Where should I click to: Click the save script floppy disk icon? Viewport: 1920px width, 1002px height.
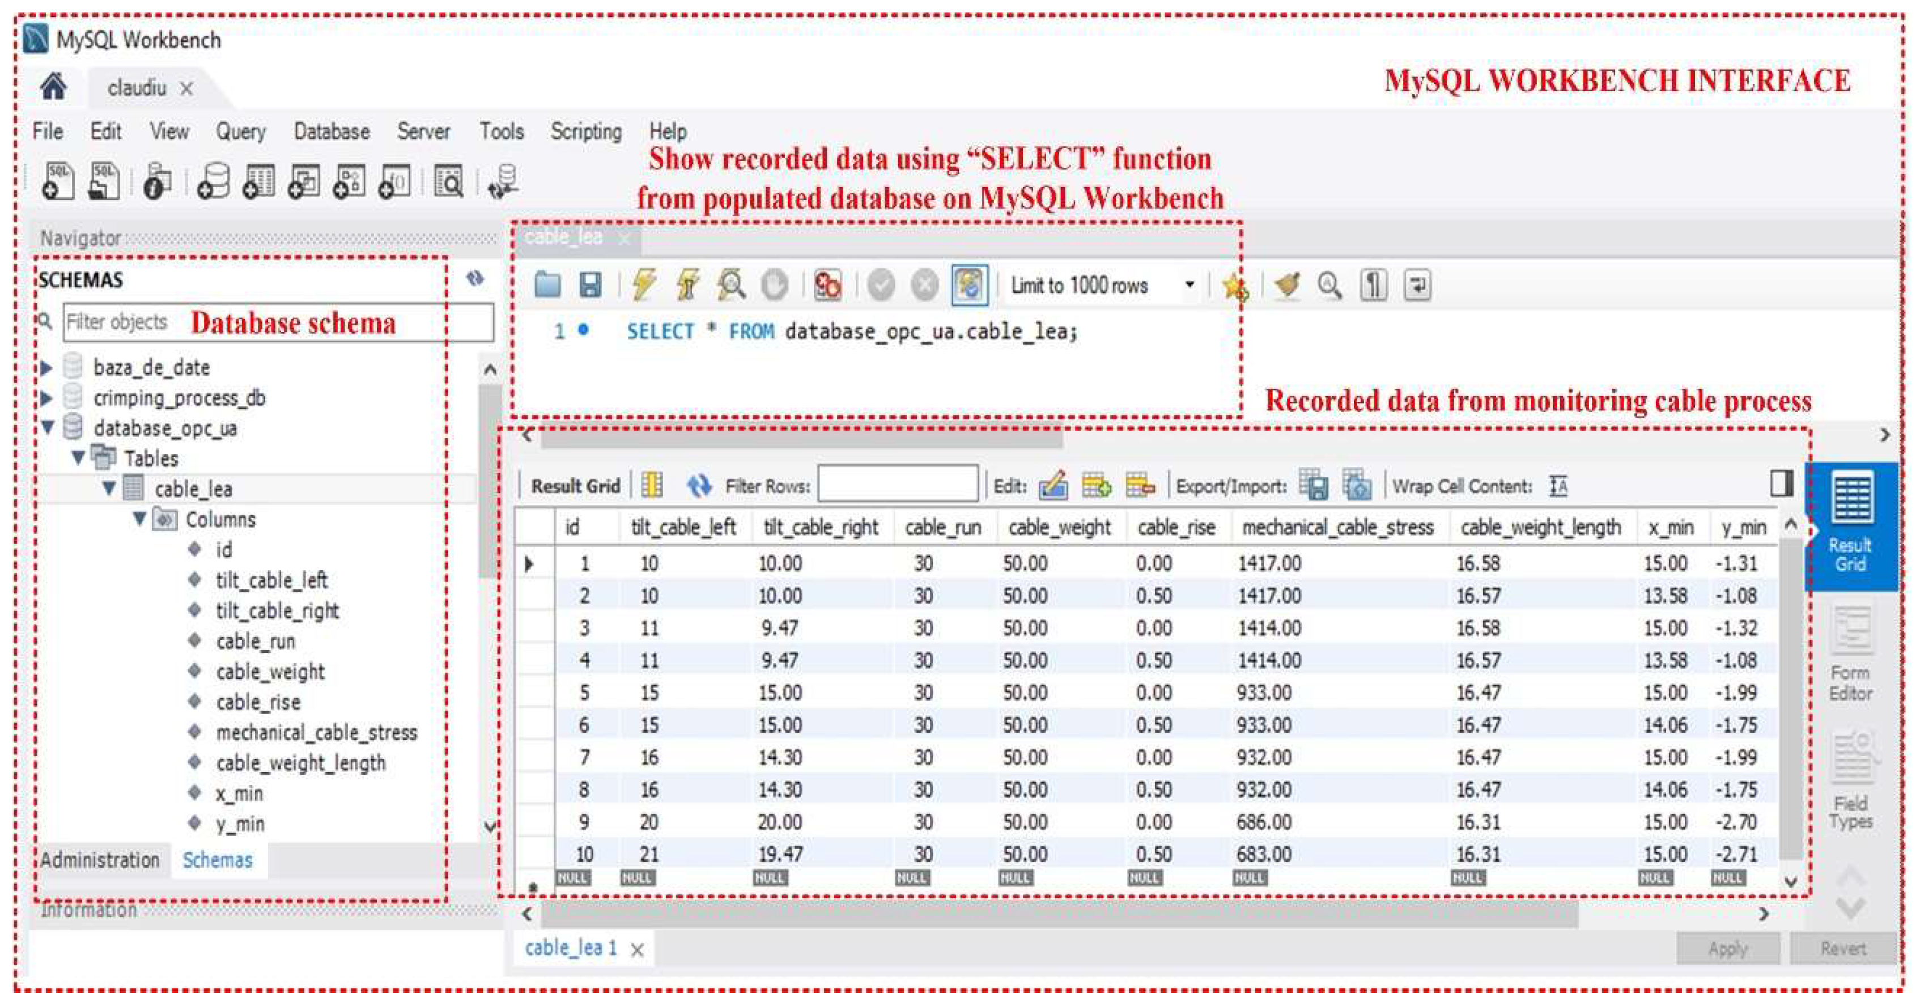pos(591,286)
